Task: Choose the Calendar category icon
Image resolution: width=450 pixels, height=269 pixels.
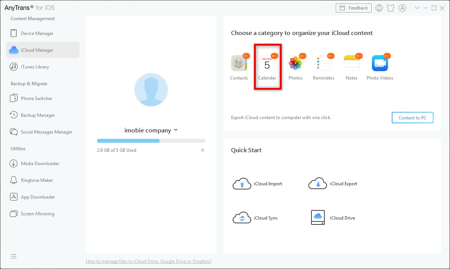Action: tap(267, 63)
